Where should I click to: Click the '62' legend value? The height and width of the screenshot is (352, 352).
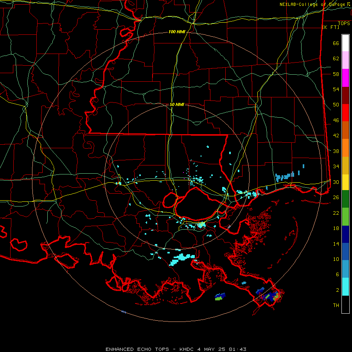click(336, 59)
